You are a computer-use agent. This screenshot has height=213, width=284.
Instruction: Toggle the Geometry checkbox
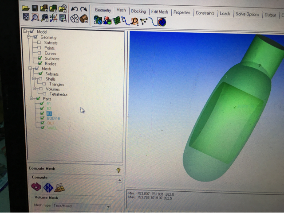pyautogui.click(x=35, y=37)
